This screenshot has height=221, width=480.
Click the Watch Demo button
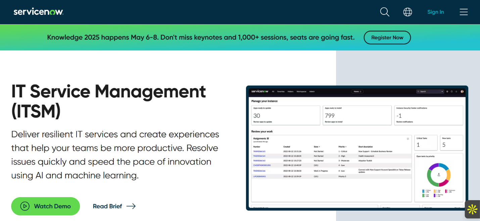(x=45, y=206)
